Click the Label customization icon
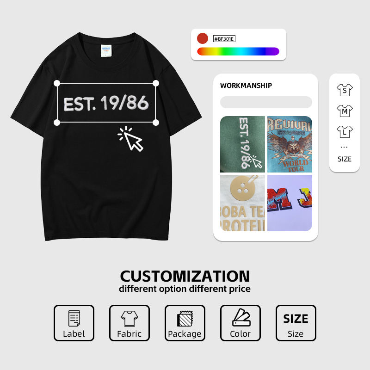This screenshot has height=370, width=370. pos(74,323)
